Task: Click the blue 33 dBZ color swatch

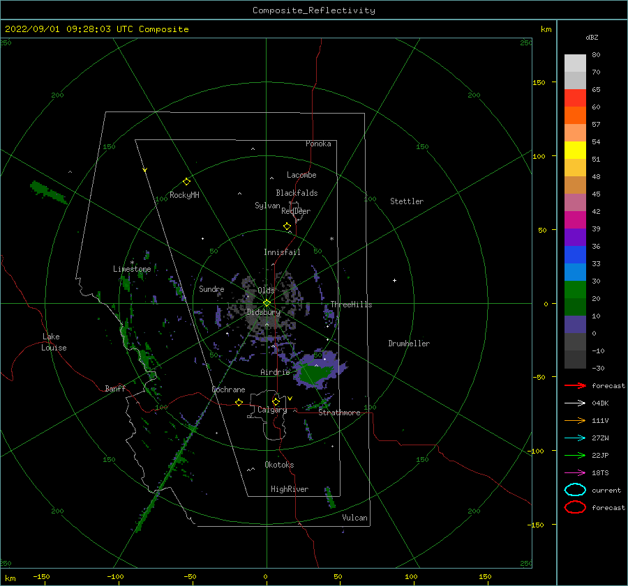Action: click(x=575, y=255)
